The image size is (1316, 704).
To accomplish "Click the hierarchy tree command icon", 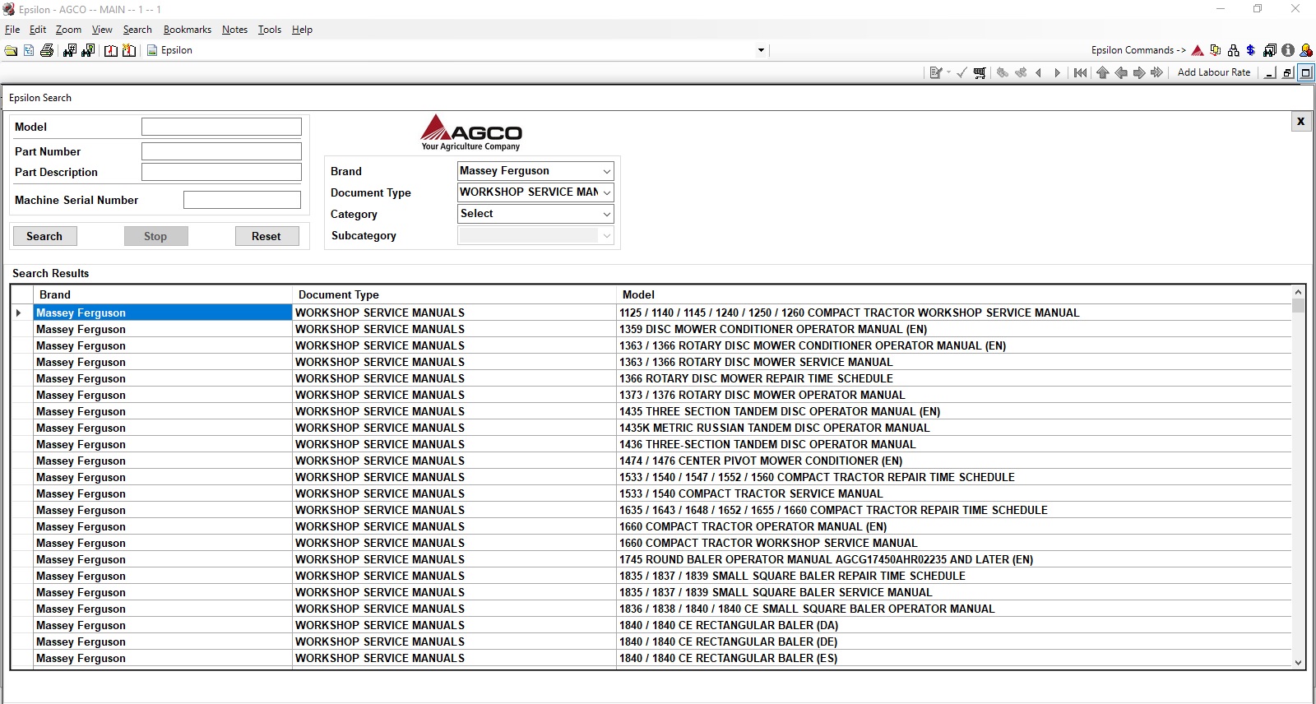I will click(1233, 50).
